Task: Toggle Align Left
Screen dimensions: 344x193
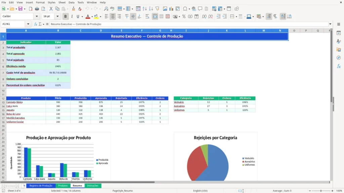Action: point(106,16)
